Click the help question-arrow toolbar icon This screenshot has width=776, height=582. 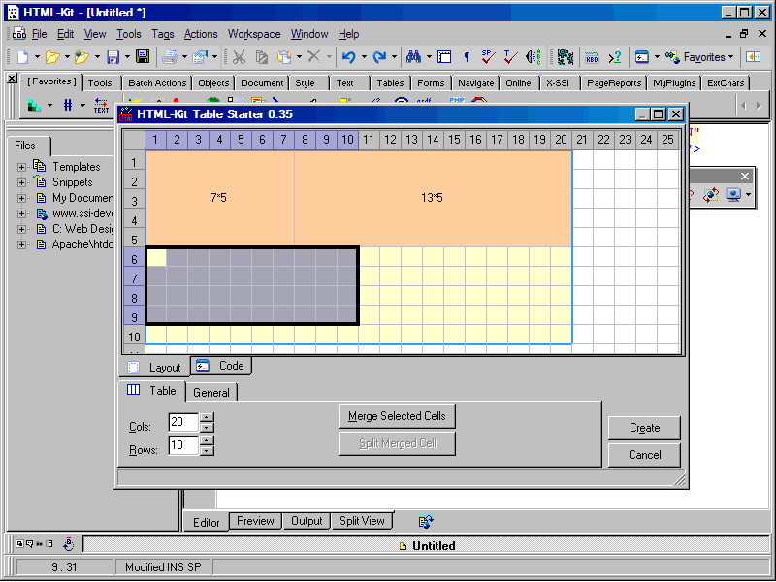(x=615, y=57)
